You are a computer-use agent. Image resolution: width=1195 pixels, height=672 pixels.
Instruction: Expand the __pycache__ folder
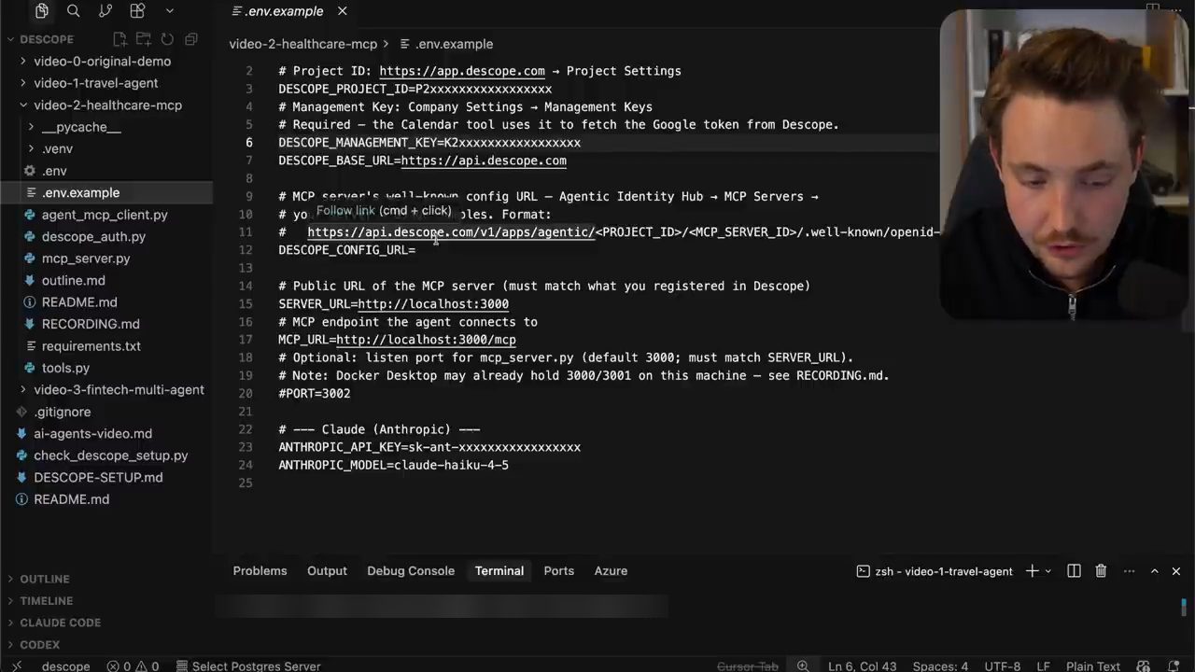tap(81, 127)
